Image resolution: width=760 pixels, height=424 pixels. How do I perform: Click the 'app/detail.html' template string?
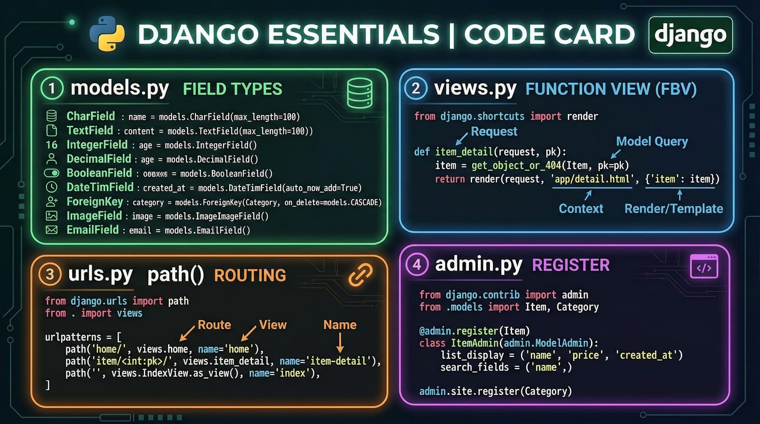click(x=592, y=179)
